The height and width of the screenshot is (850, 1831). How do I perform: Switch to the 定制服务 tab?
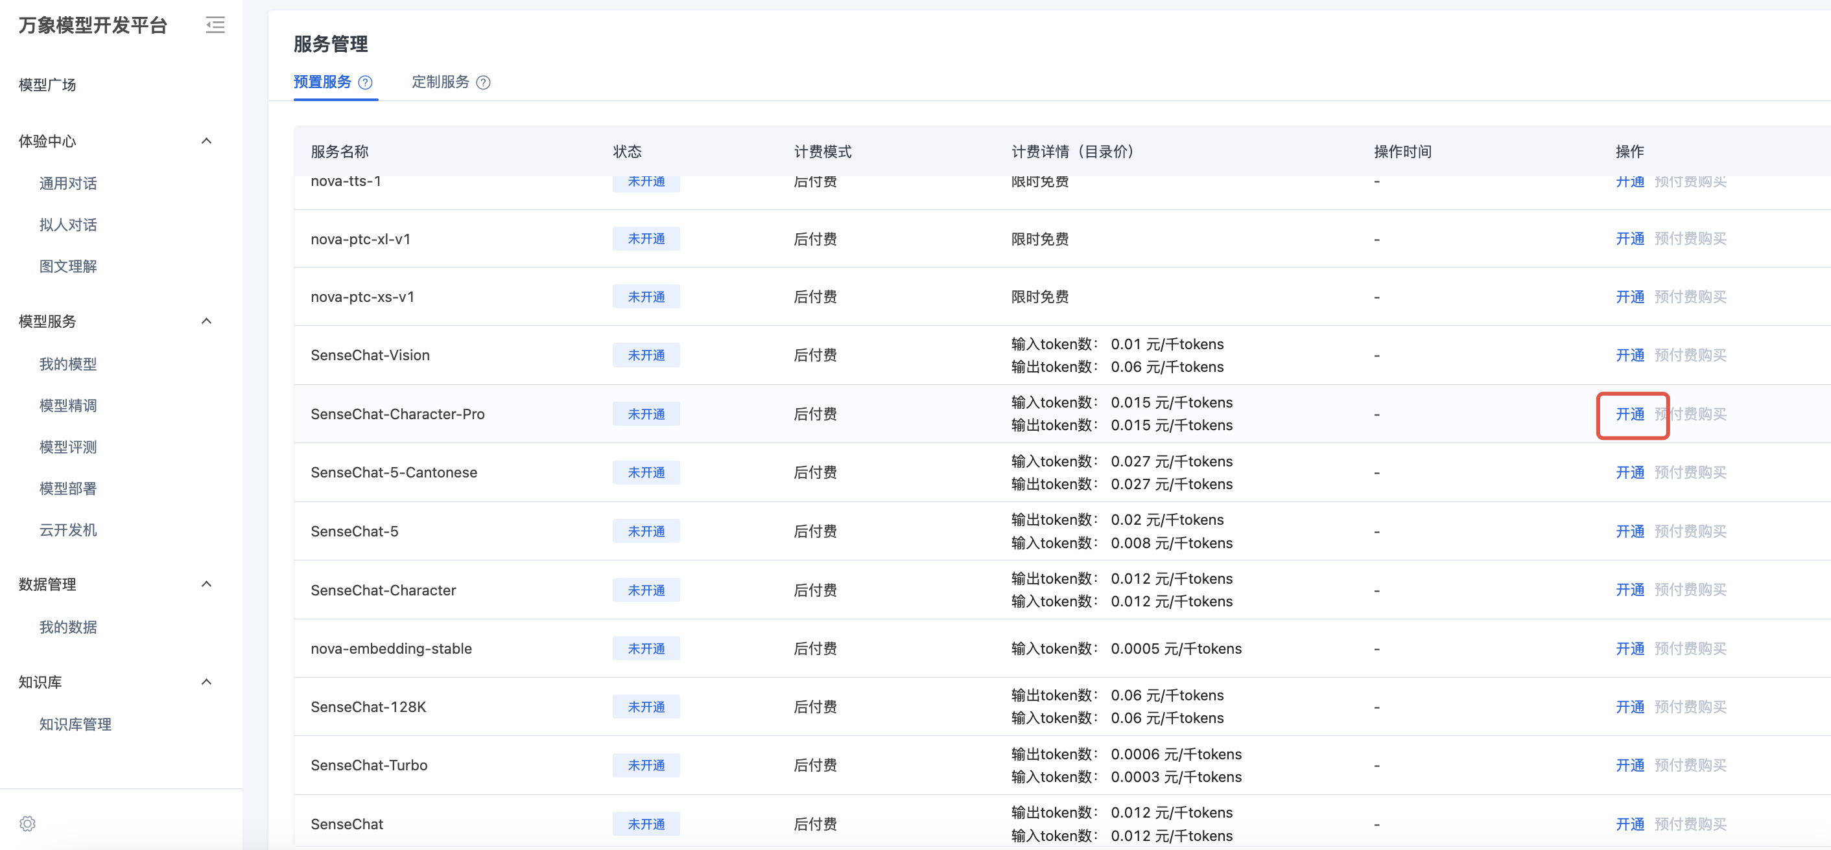[441, 82]
